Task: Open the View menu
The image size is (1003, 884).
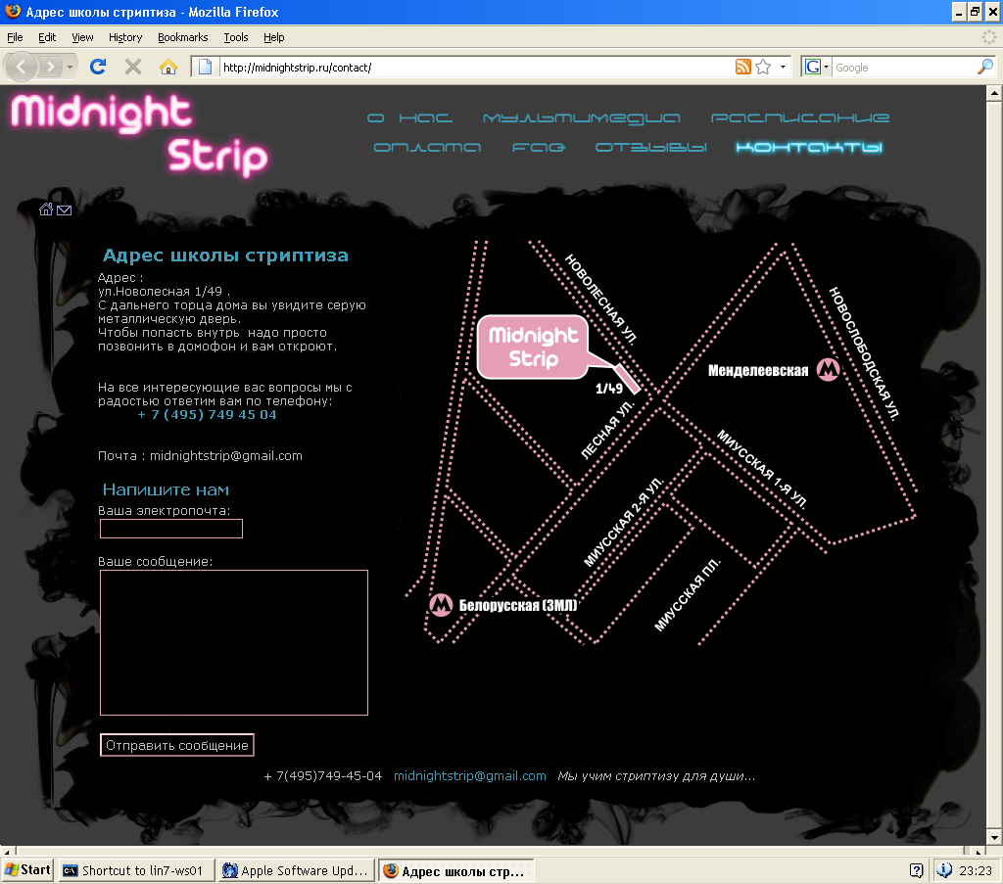Action: (x=82, y=37)
